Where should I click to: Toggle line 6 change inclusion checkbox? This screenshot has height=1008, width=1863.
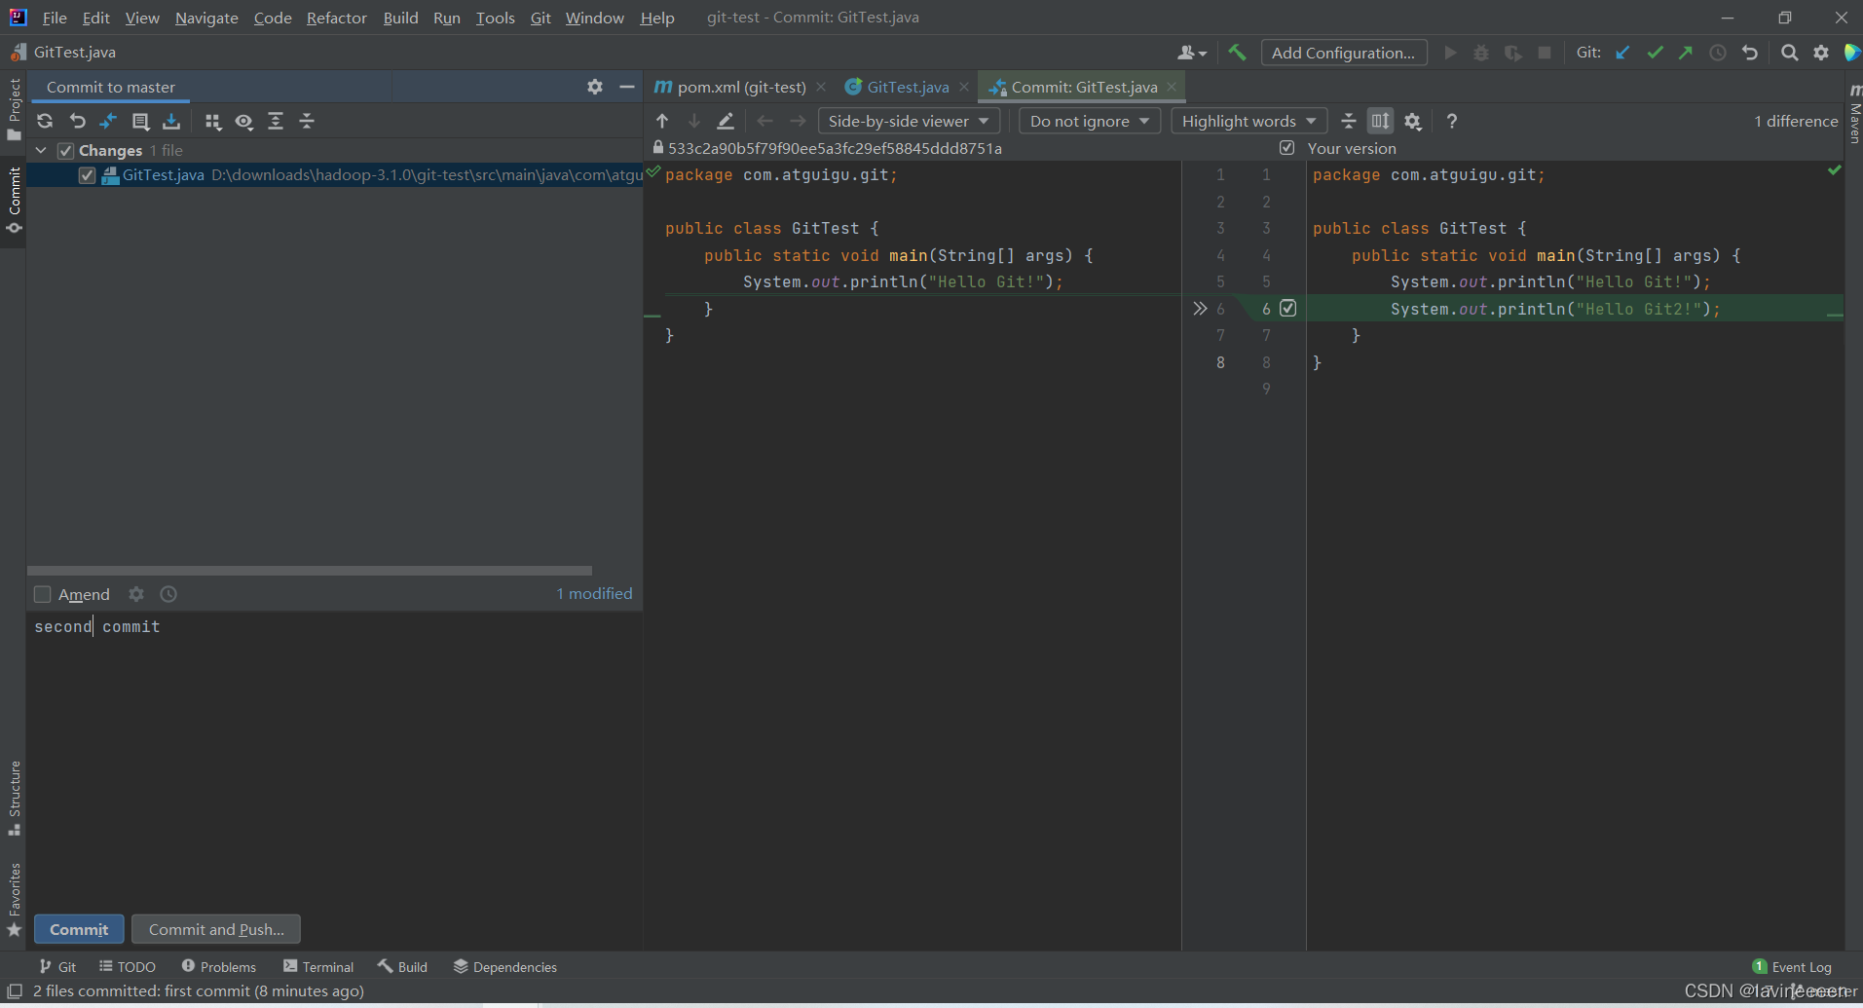1288,309
